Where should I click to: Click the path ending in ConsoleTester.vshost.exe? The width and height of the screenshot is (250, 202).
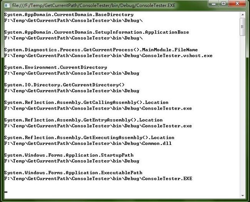click(x=108, y=56)
